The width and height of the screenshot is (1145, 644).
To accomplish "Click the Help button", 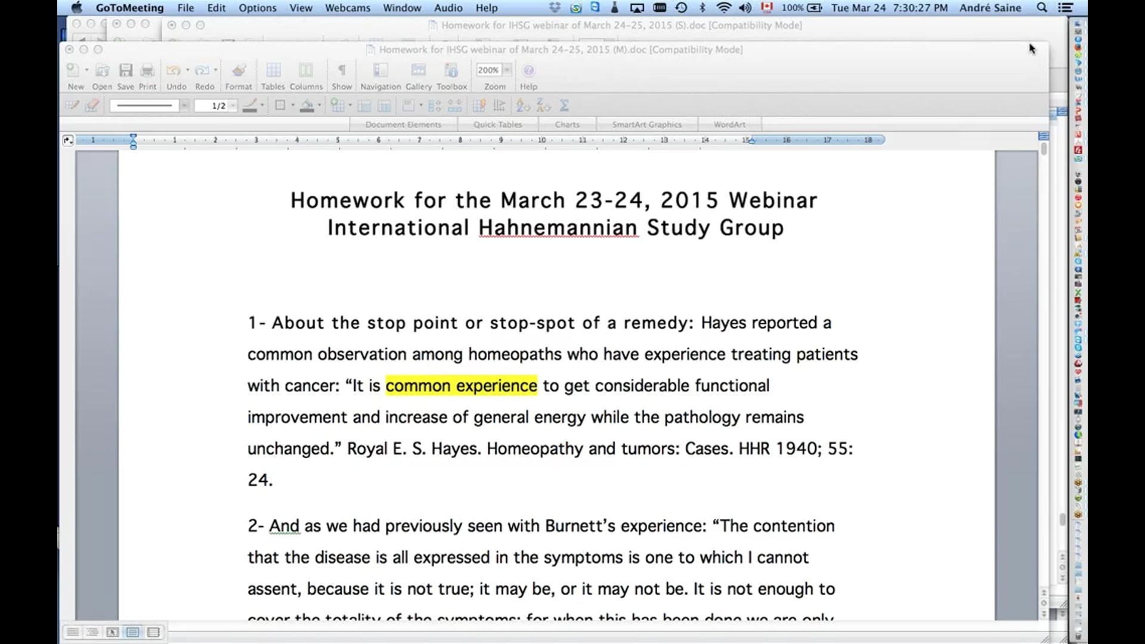I will point(528,70).
